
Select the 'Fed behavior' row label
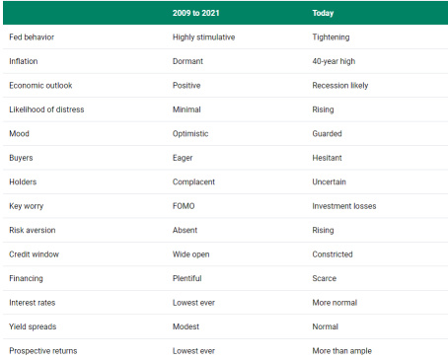(32, 37)
